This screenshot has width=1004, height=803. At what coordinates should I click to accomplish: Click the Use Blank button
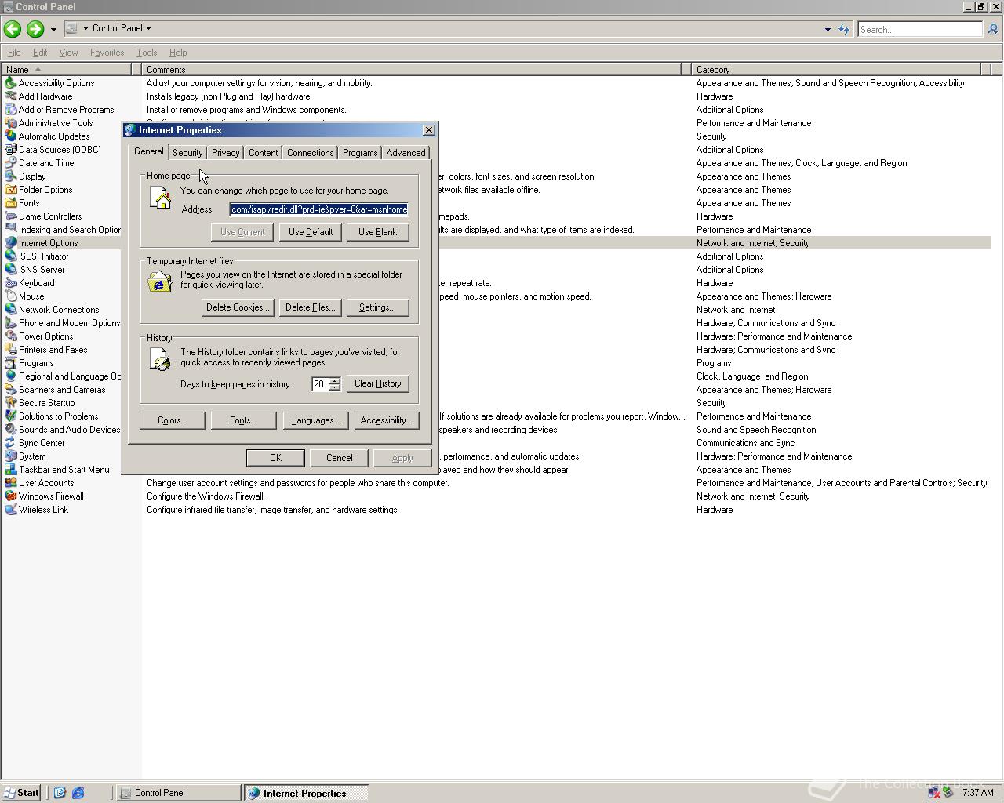click(x=377, y=232)
